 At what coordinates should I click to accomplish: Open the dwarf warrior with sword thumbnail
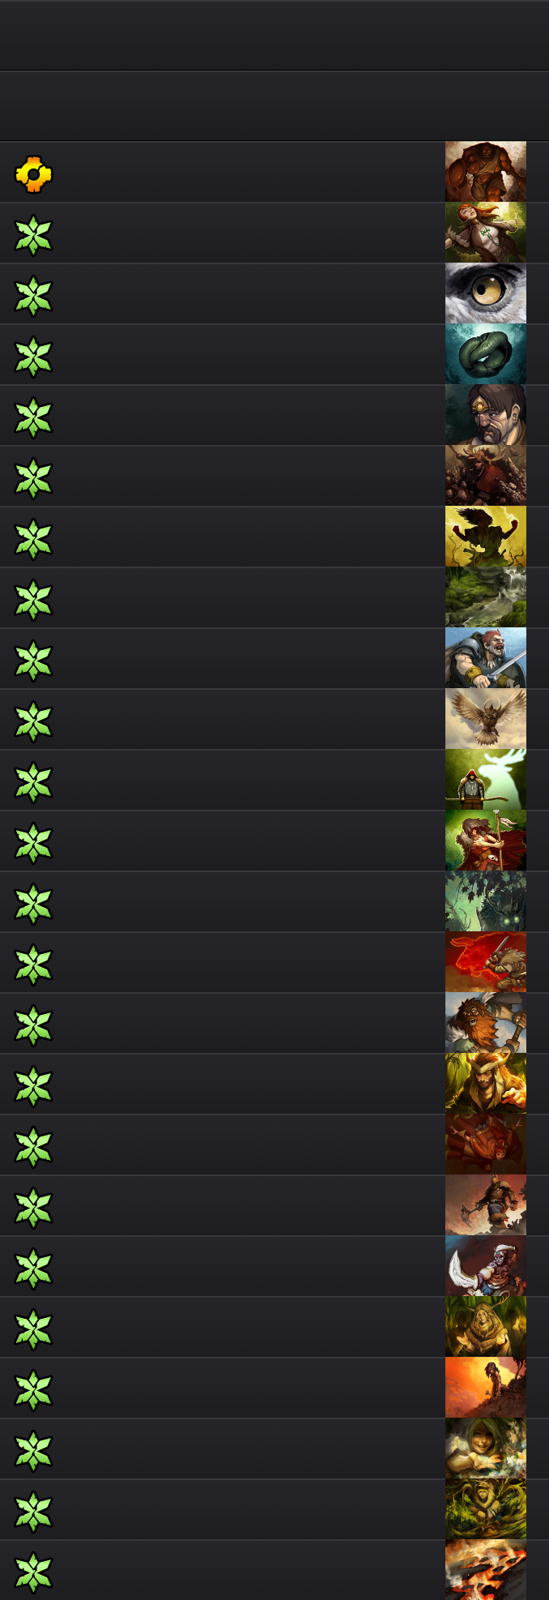(x=486, y=658)
